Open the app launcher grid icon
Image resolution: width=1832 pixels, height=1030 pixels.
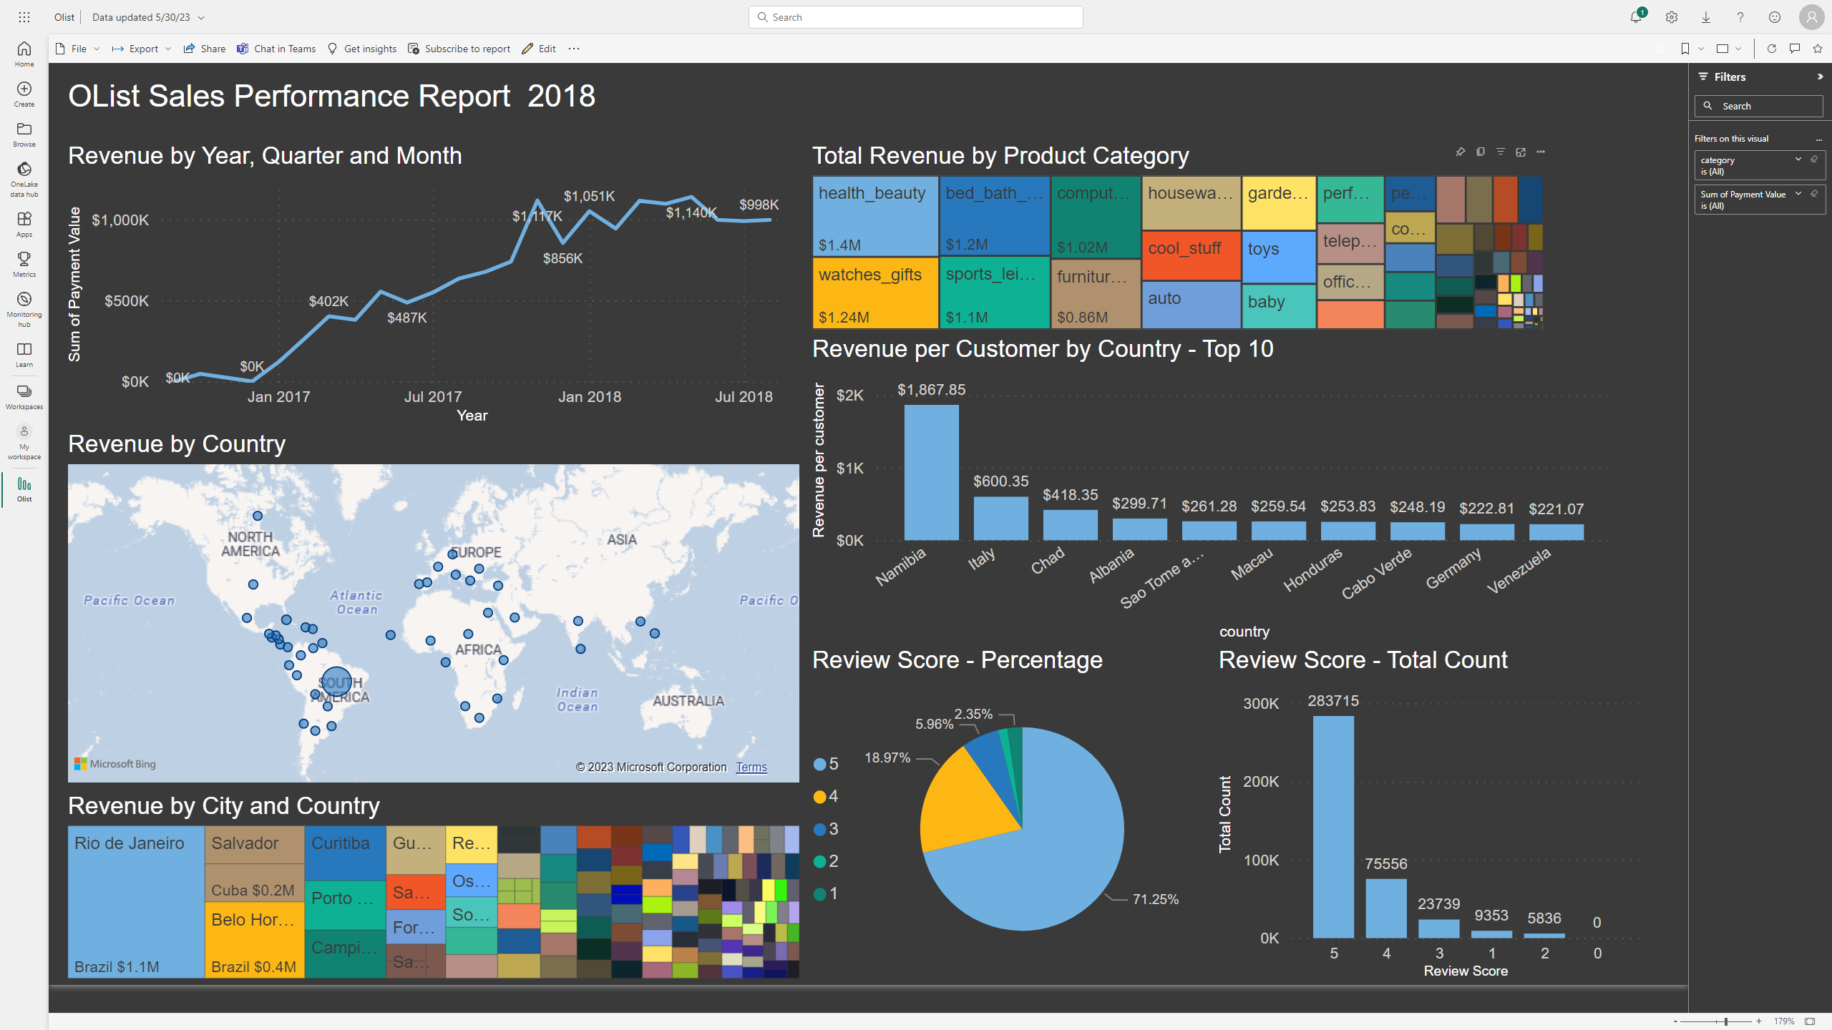click(24, 17)
